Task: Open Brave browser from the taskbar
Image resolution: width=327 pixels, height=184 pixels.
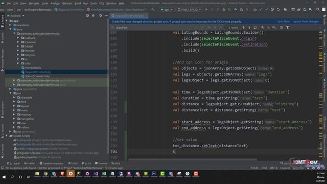Action: click(62, 174)
